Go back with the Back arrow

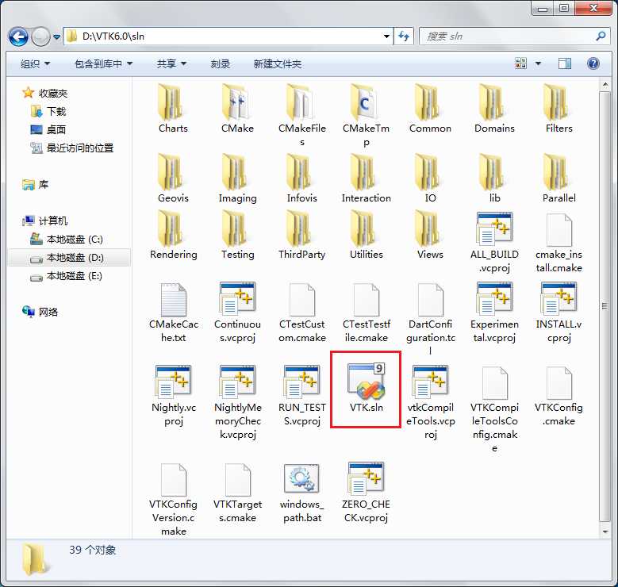pyautogui.click(x=18, y=37)
